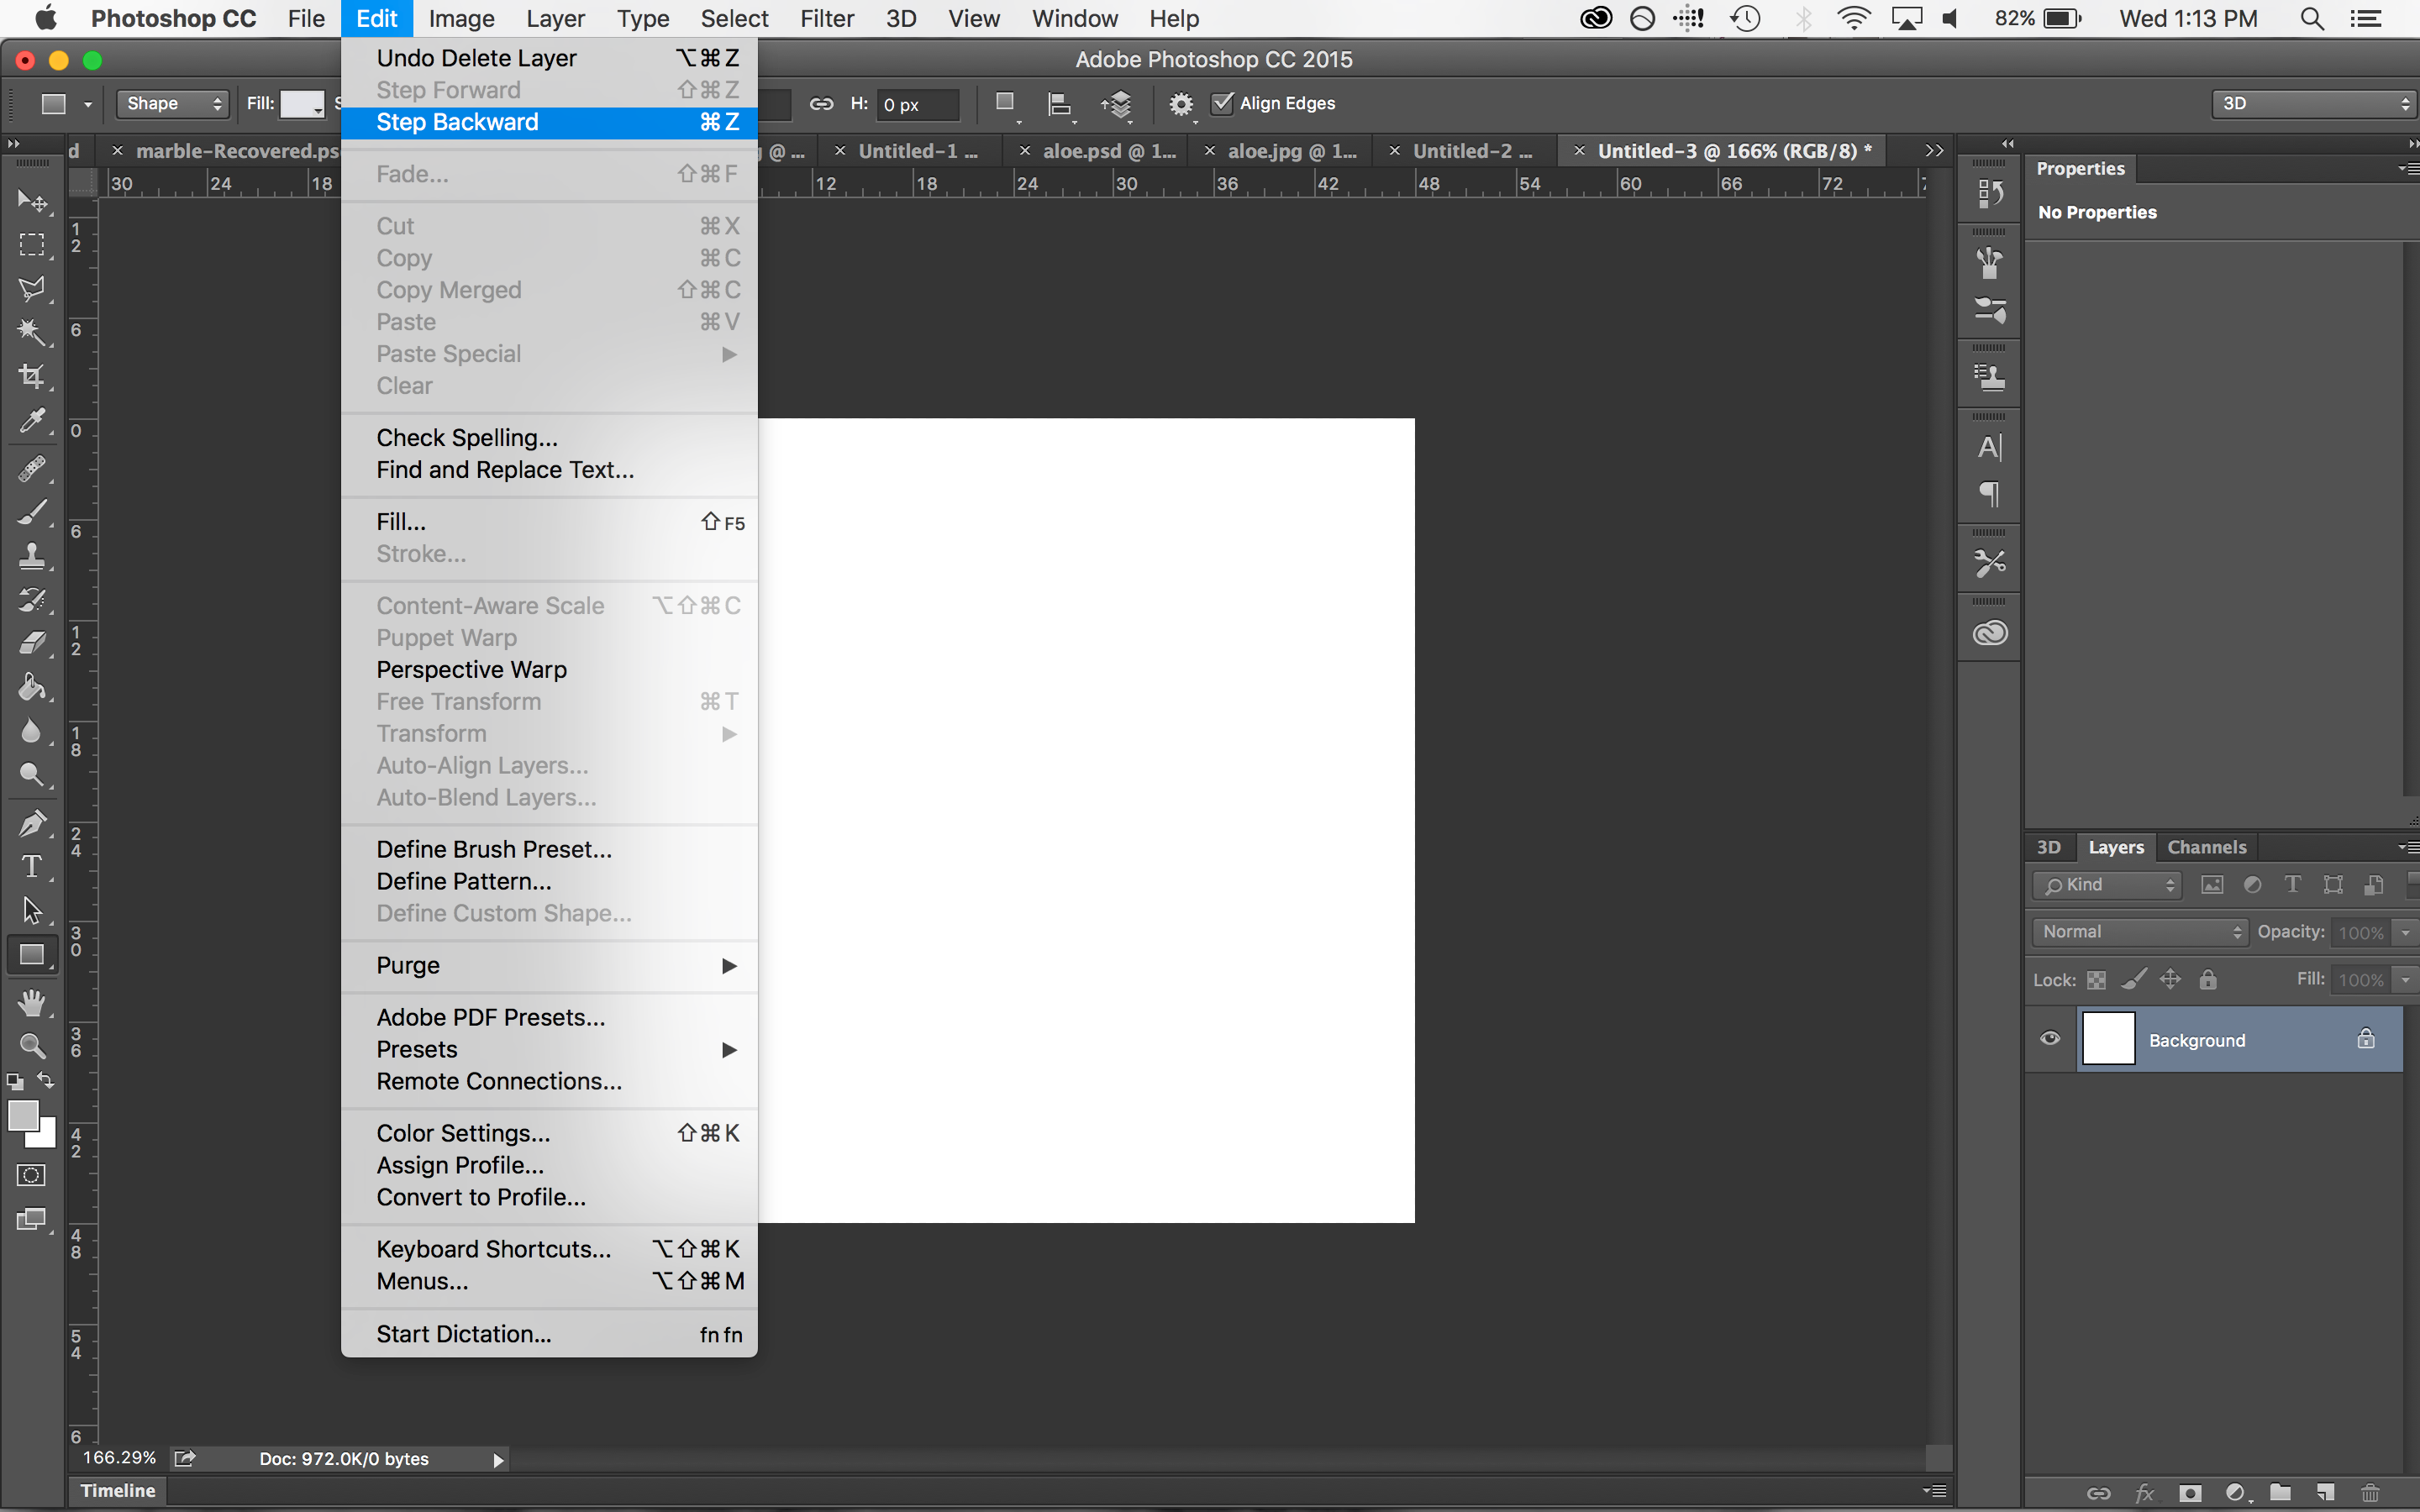Swap foreground and background colors
2420x1512 pixels.
click(45, 1080)
